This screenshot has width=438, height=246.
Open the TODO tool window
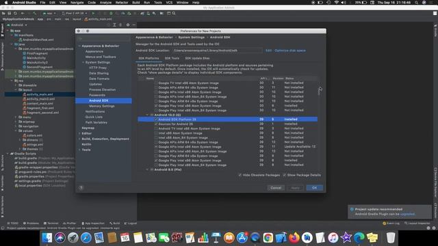[13, 223]
